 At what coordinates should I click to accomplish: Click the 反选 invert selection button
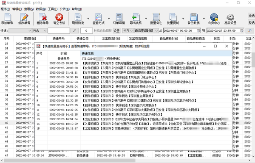pyautogui.click(x=252, y=22)
